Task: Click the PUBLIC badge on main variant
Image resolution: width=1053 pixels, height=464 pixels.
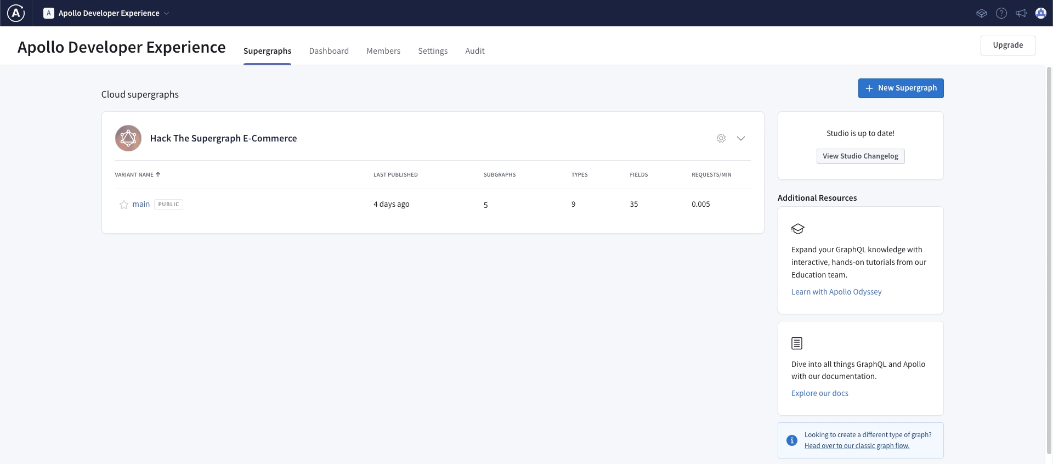Action: point(168,204)
